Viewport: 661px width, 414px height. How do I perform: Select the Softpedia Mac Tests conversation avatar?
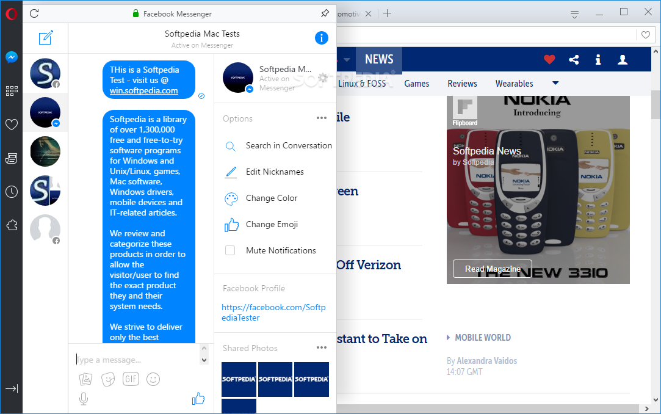pos(45,112)
